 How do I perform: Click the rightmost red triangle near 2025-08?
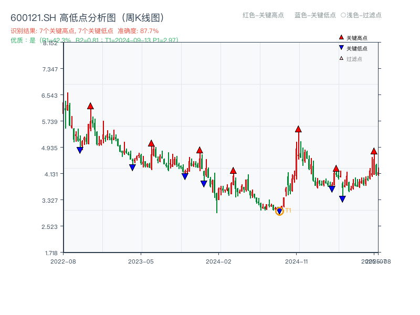coord(374,152)
